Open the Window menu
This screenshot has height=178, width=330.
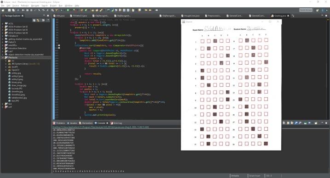[x=69, y=6]
